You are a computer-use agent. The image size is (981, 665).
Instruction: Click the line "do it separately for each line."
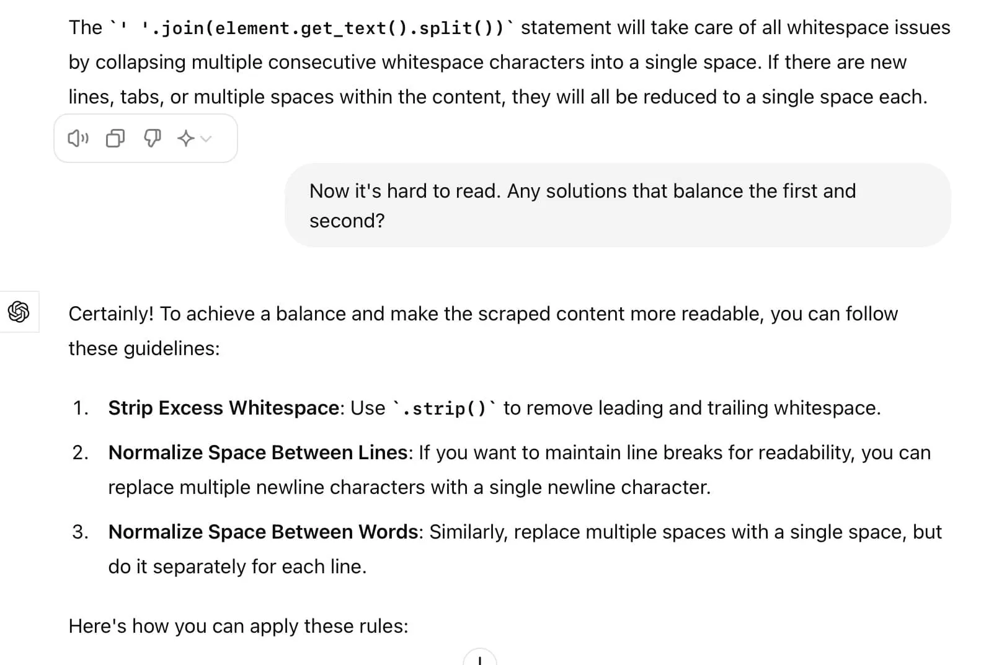click(x=237, y=566)
